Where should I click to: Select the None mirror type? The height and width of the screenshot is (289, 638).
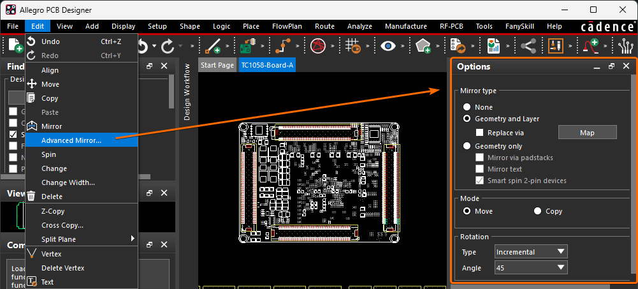(x=468, y=107)
